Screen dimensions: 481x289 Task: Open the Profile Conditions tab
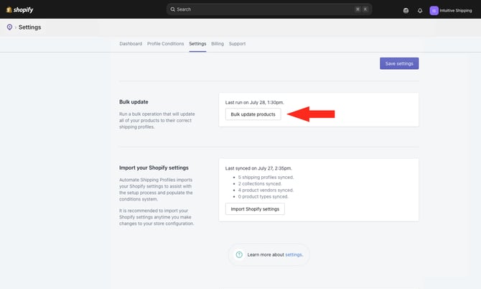coord(165,44)
